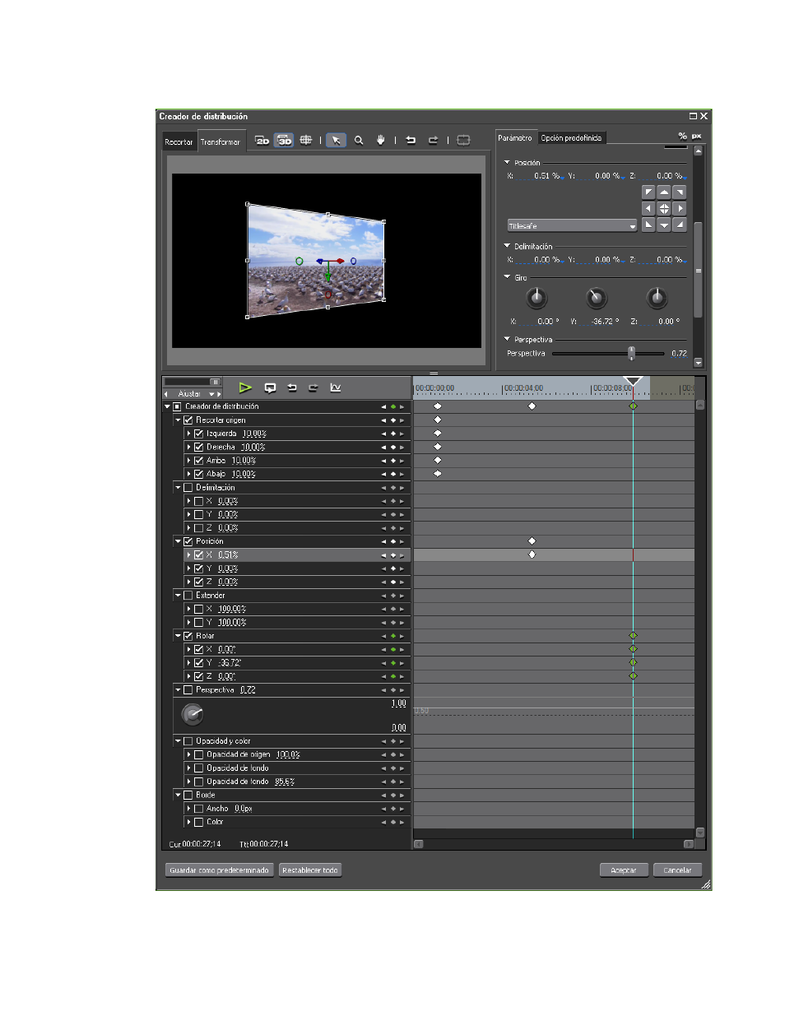This screenshot has height=1016, width=785.
Task: Enable the Opacidad y color checkbox
Action: (x=188, y=741)
